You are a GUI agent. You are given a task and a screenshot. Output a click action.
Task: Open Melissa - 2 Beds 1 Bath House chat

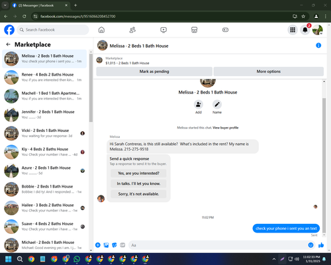[x=44, y=59]
